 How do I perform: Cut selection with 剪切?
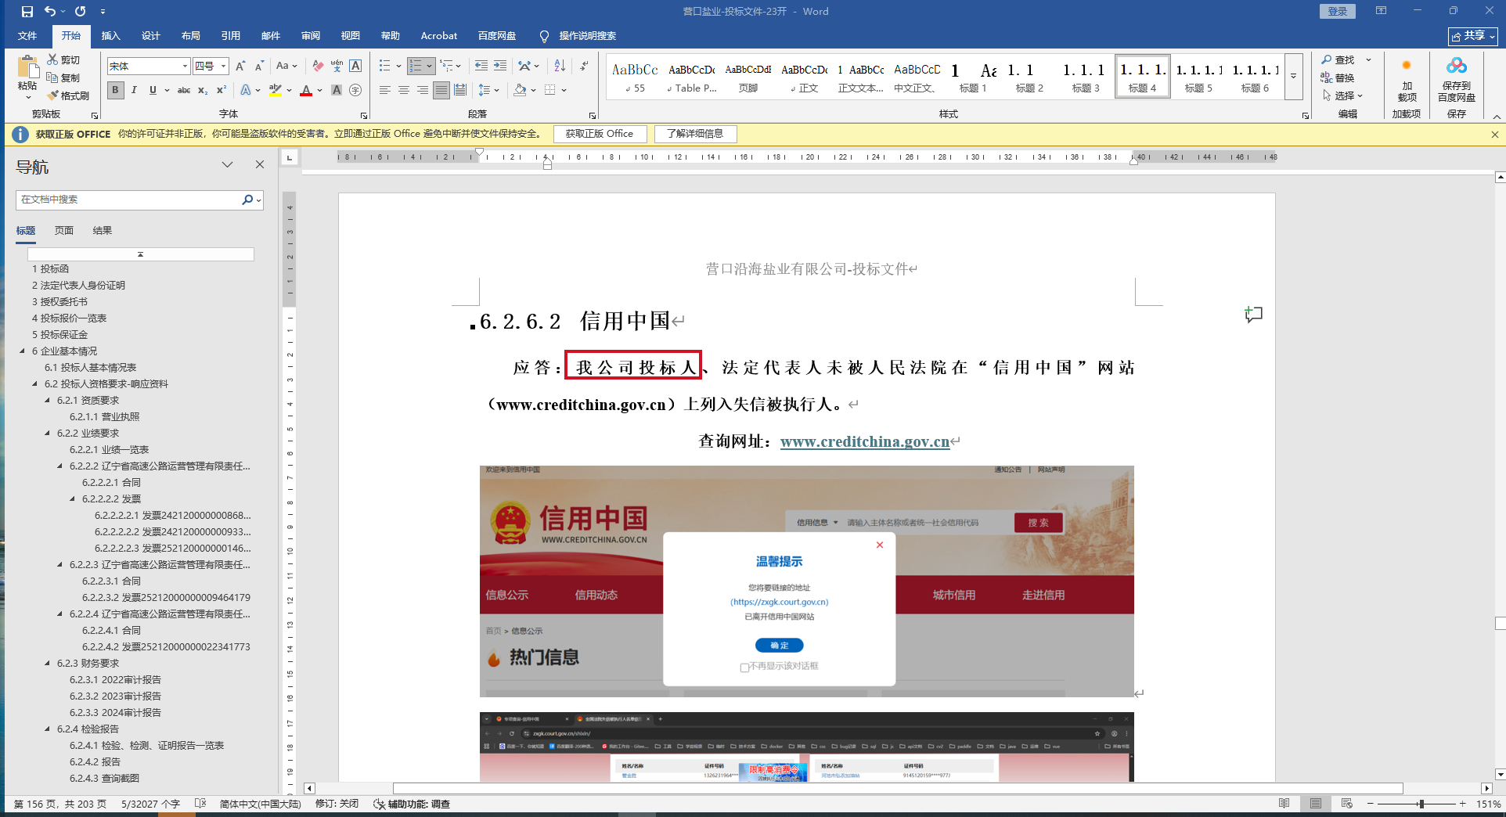point(63,59)
